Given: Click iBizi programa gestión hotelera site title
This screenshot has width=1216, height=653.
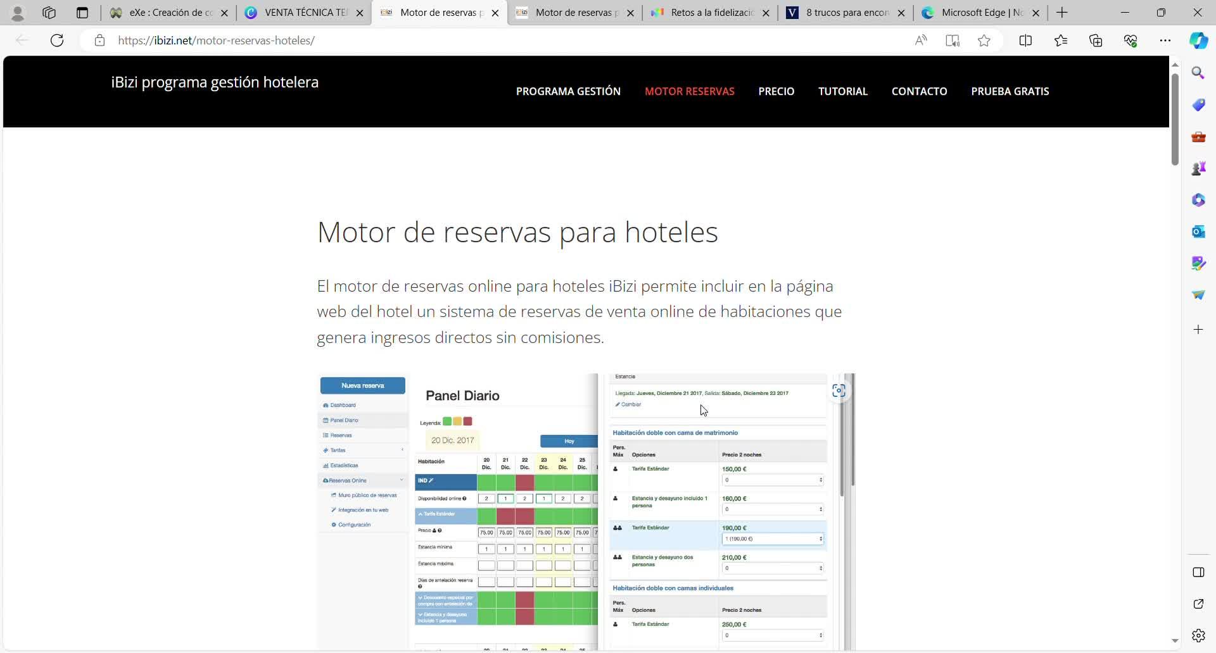Looking at the screenshot, I should coord(215,82).
